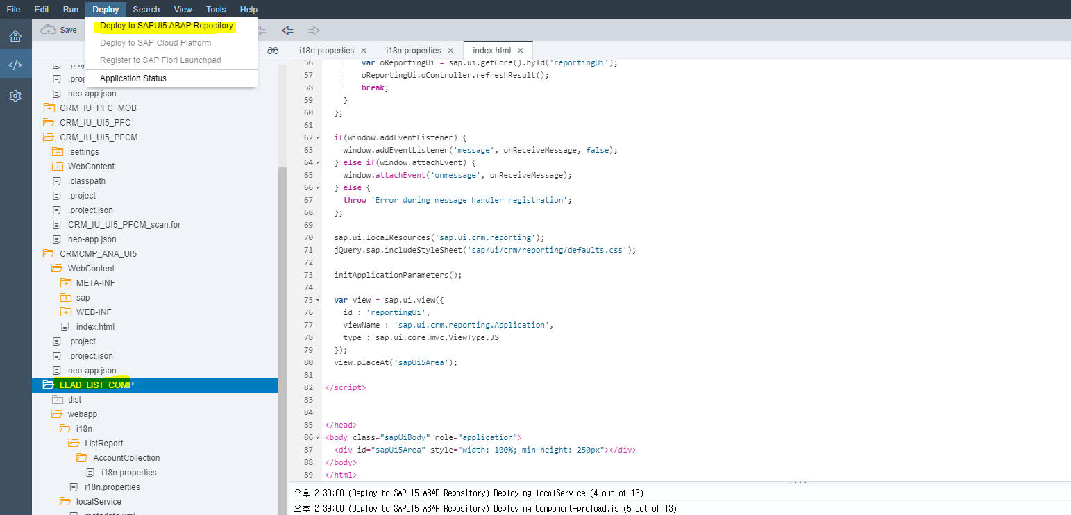Viewport: 1071px width, 515px height.
Task: Open the Search menu
Action: [x=146, y=10]
